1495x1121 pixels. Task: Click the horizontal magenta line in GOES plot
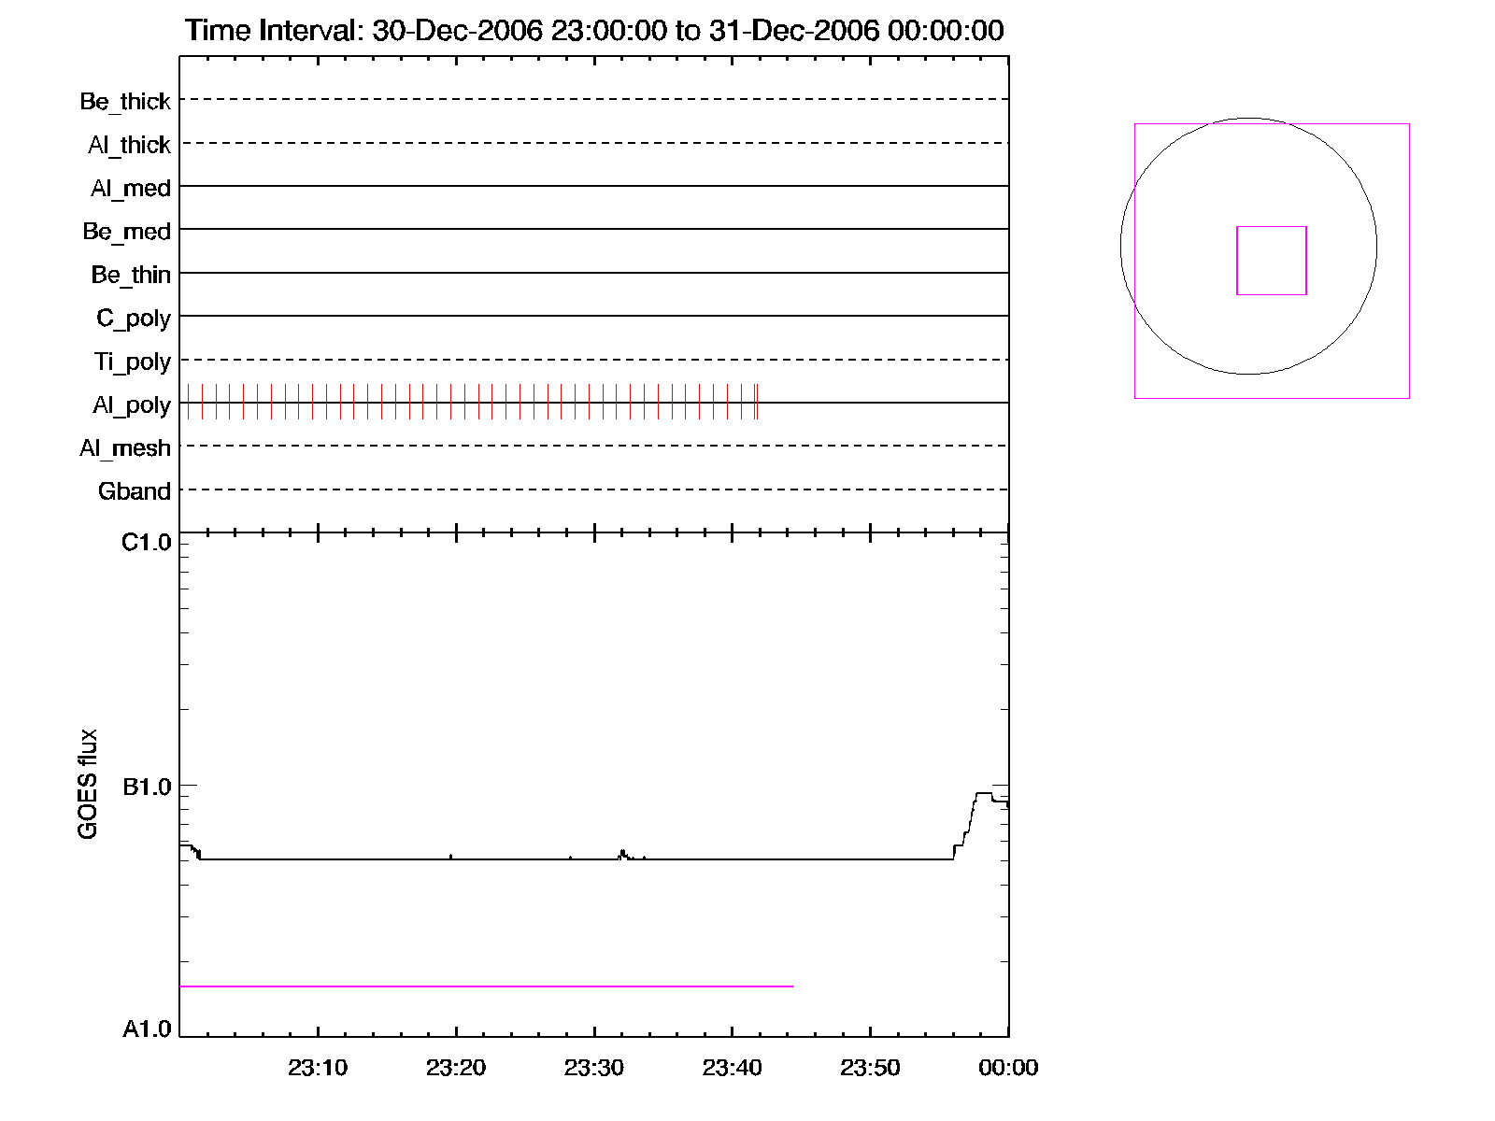[486, 986]
